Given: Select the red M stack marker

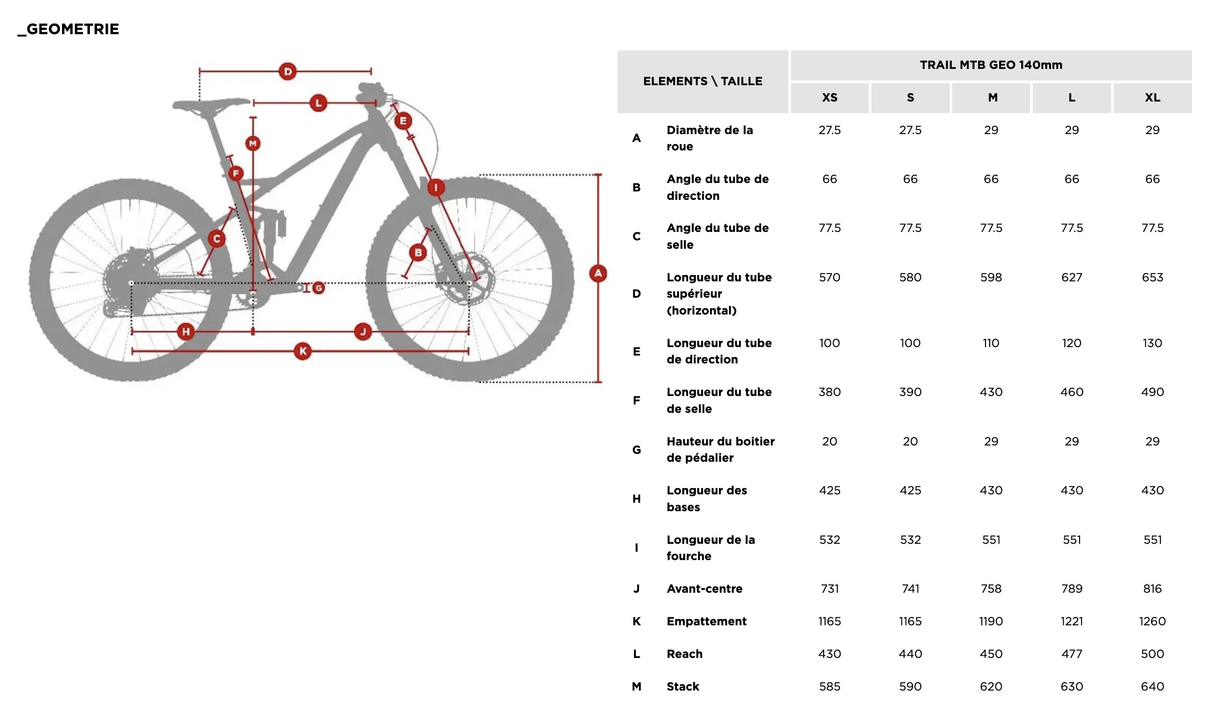Looking at the screenshot, I should [x=253, y=143].
